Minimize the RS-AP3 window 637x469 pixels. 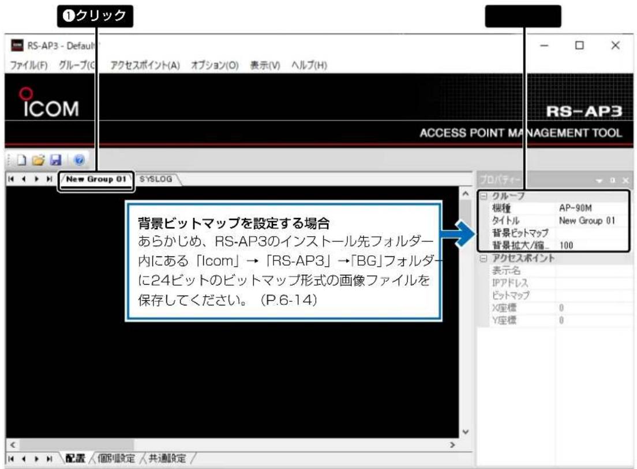click(x=544, y=46)
